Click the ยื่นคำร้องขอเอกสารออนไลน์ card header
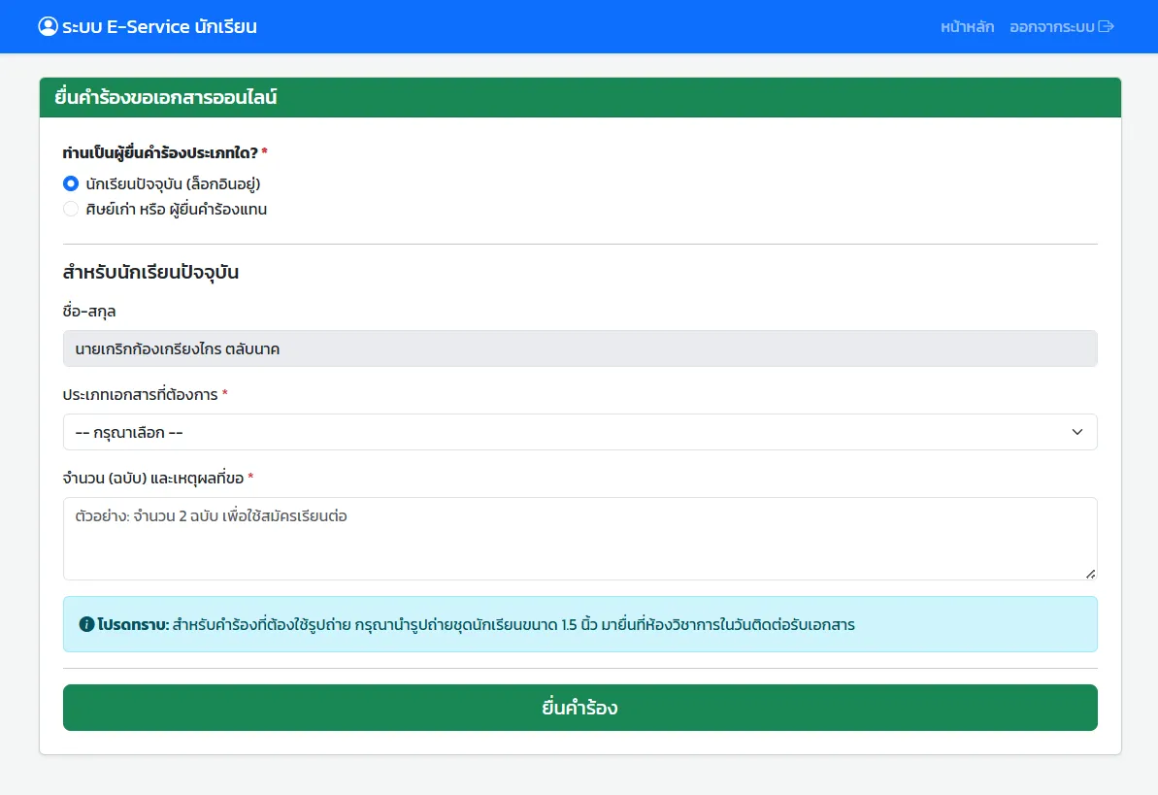The height and width of the screenshot is (795, 1158). [166, 97]
